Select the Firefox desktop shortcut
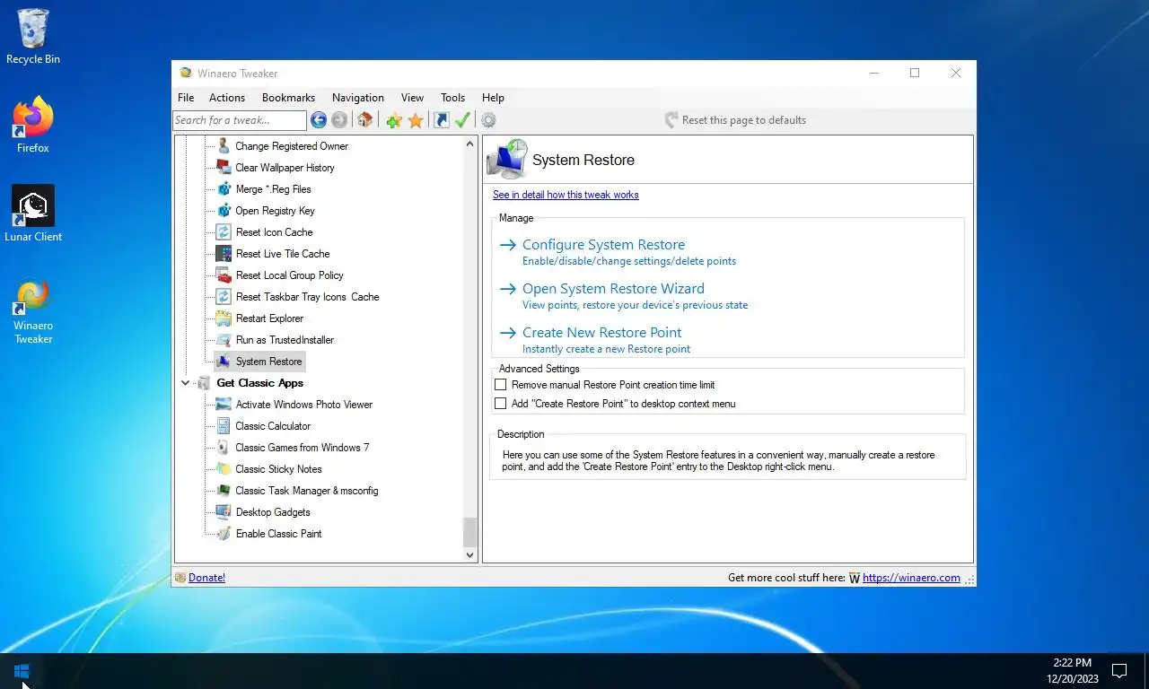Image resolution: width=1149 pixels, height=689 pixels. 33,125
